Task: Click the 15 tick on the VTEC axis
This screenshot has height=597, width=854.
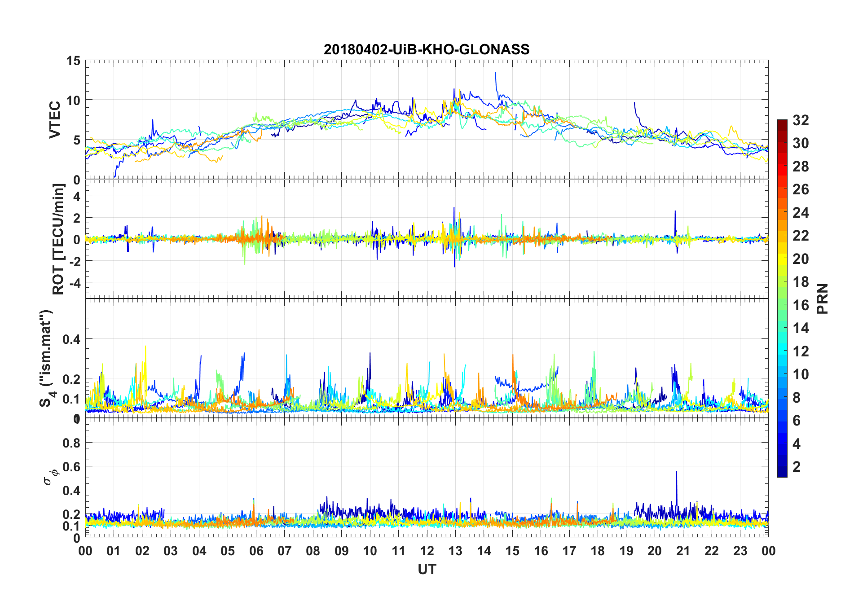Action: [74, 61]
